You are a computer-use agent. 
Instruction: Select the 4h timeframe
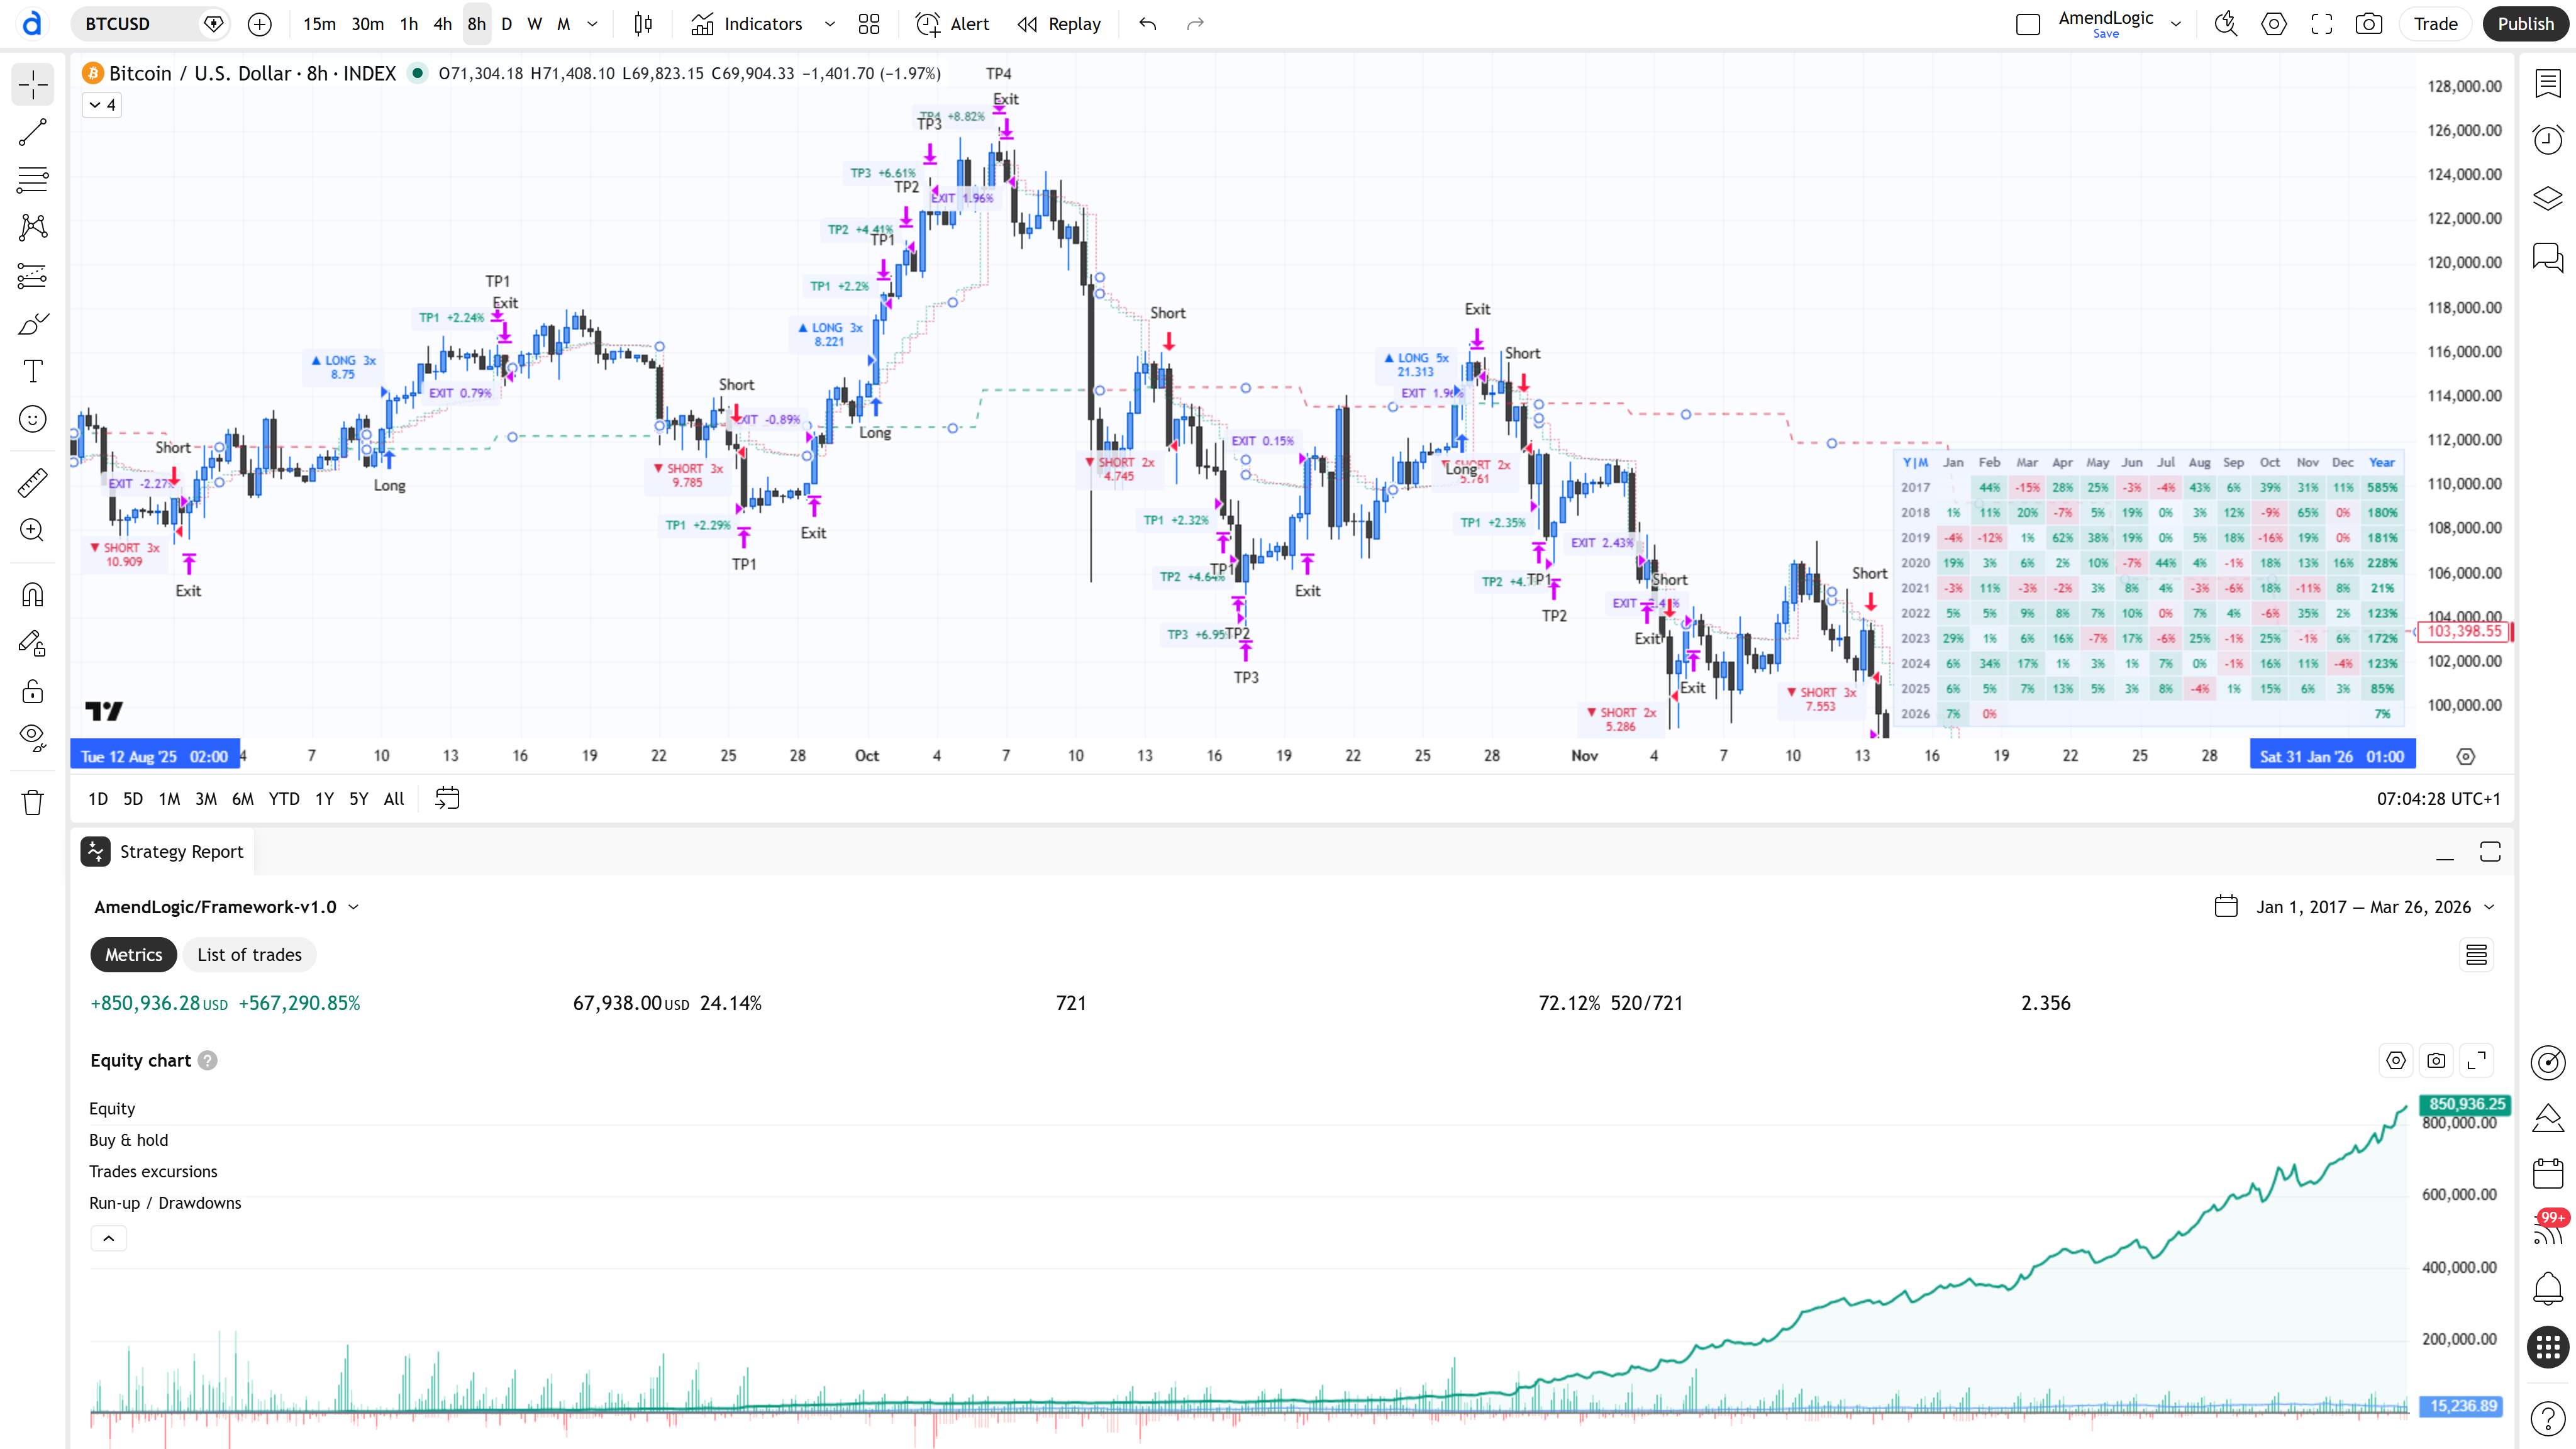coord(442,24)
